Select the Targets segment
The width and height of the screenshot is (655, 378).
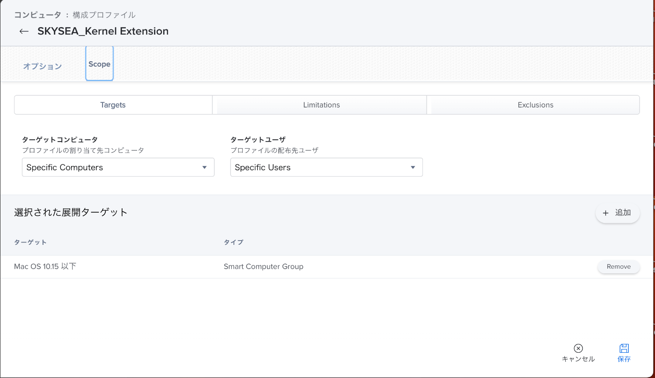pyautogui.click(x=113, y=105)
